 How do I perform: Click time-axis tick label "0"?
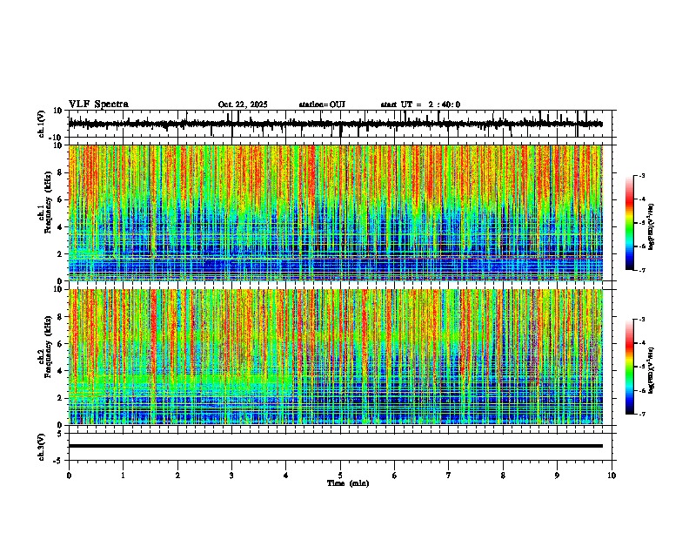pyautogui.click(x=69, y=476)
